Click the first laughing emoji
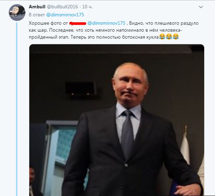The height and width of the screenshot is (196, 215). point(162,37)
